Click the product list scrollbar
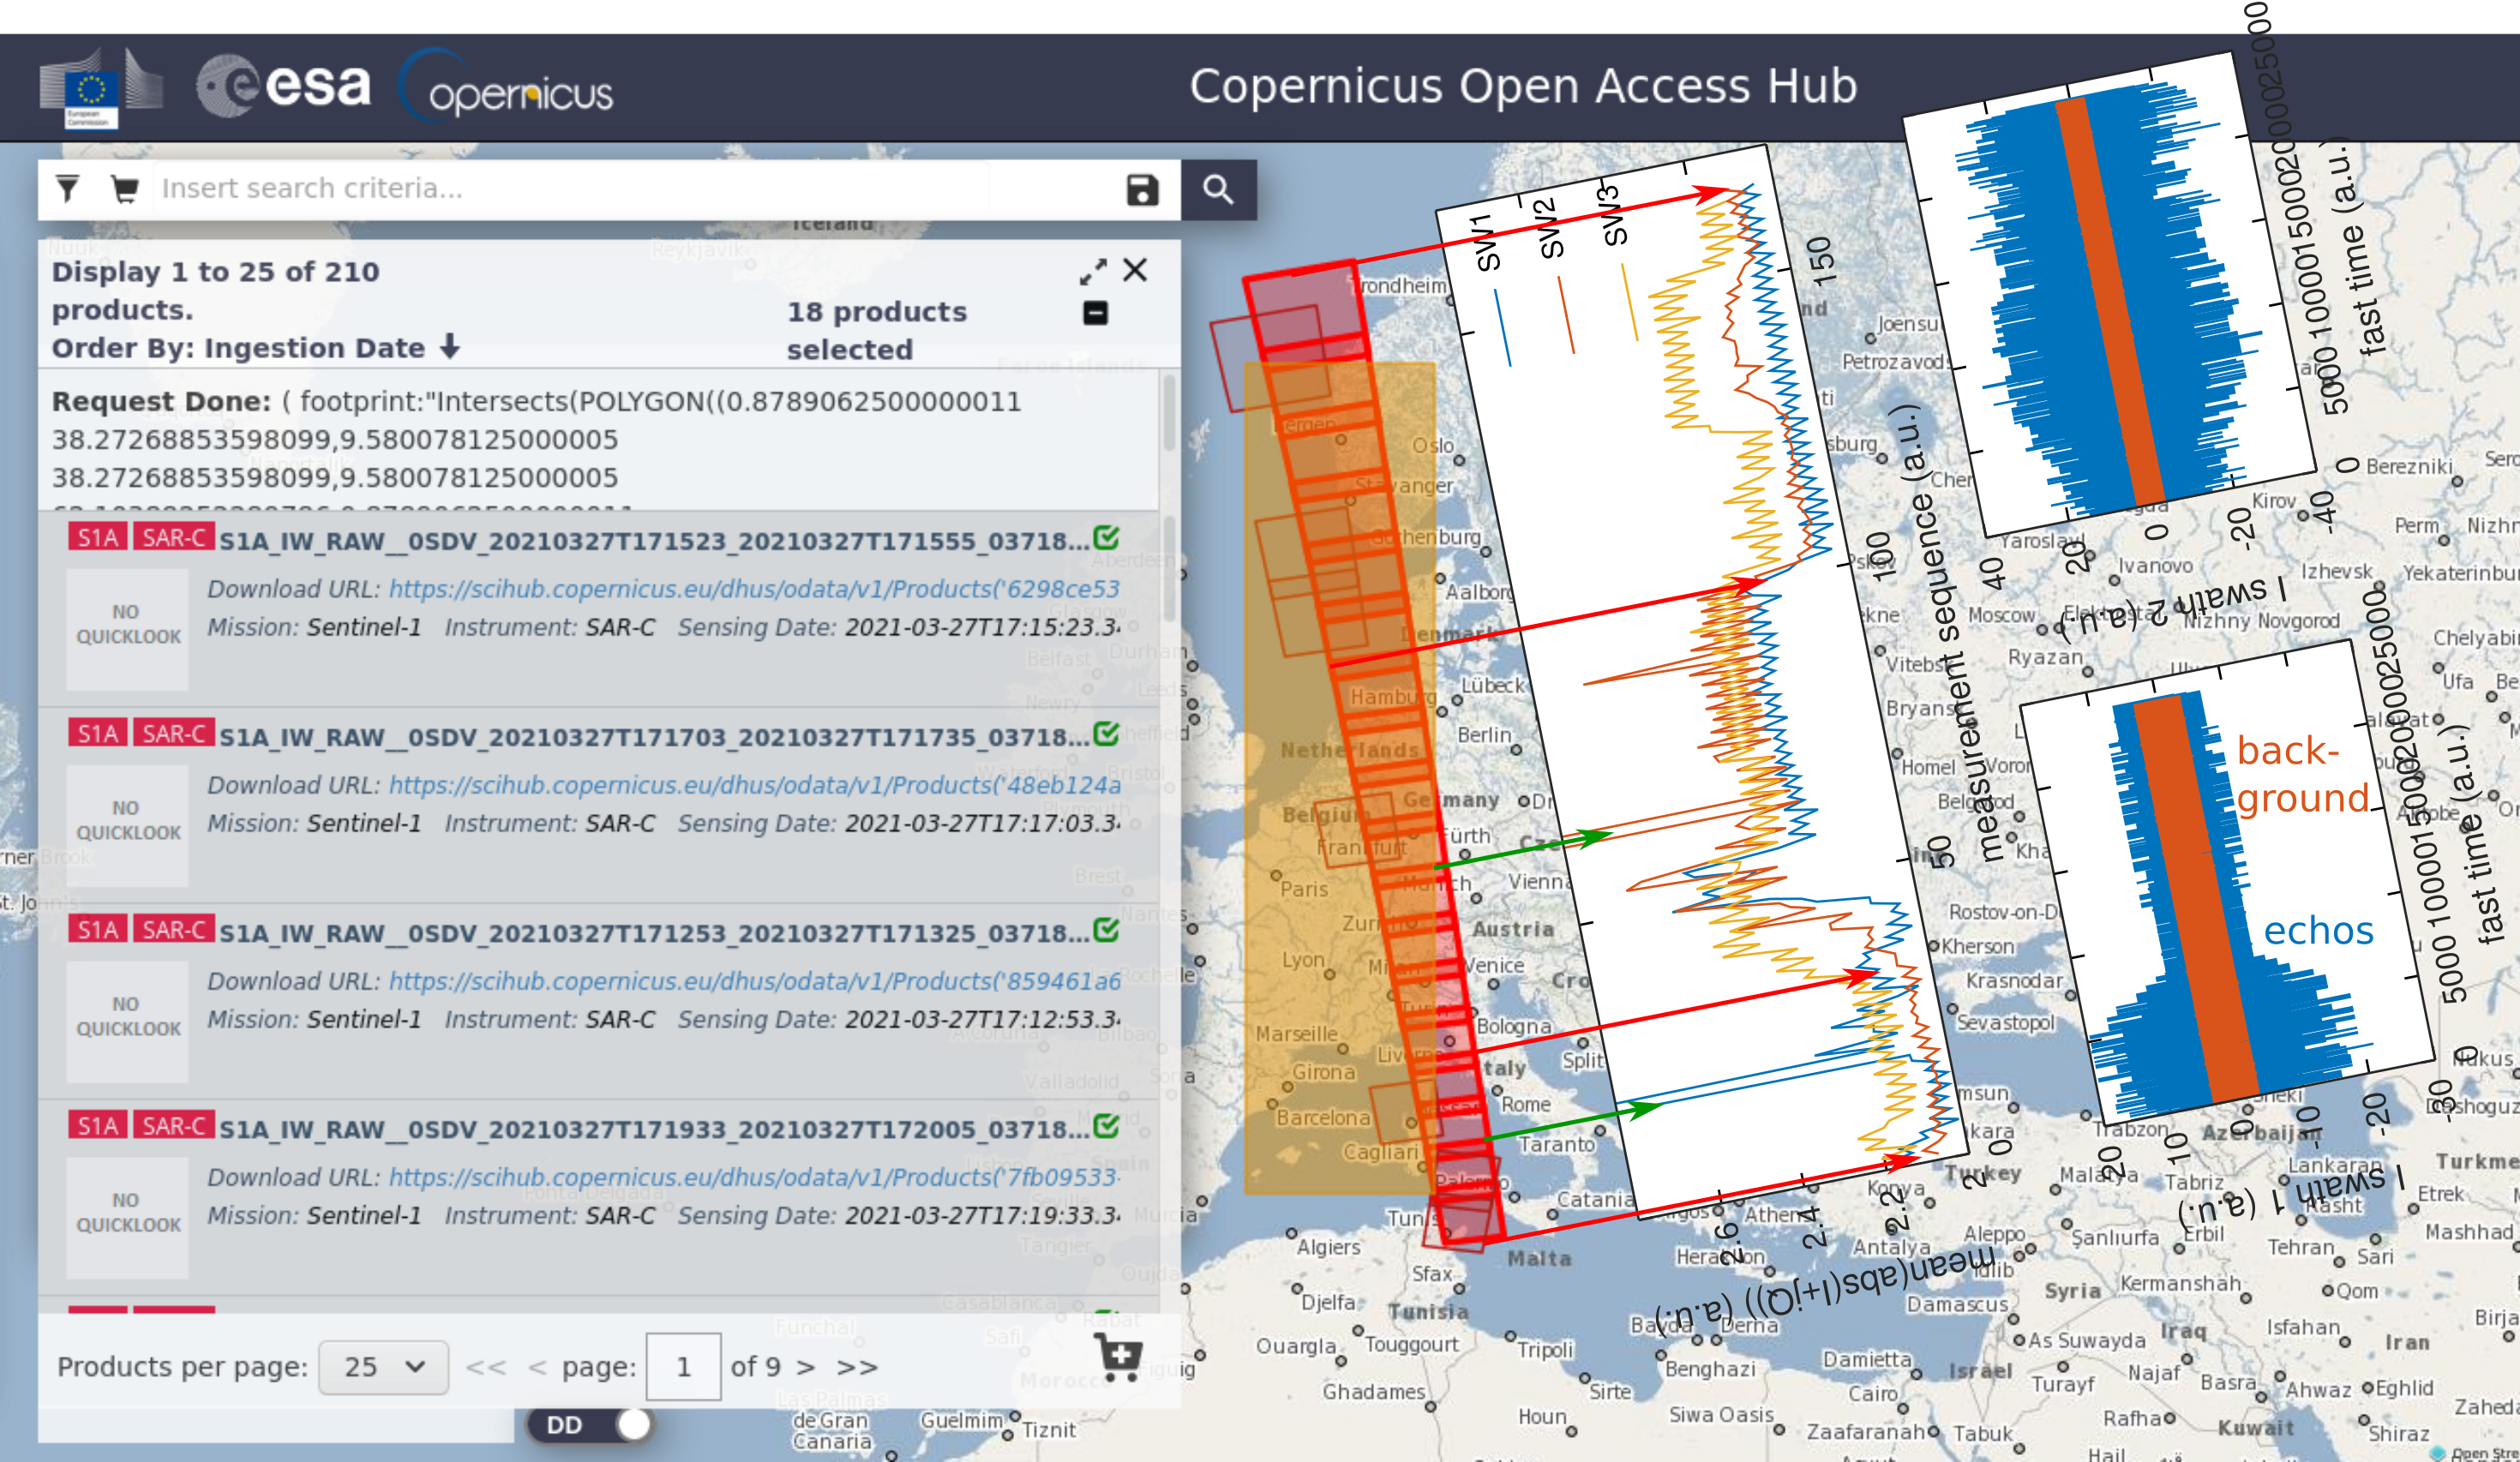Image resolution: width=2520 pixels, height=1462 pixels. (x=1169, y=570)
